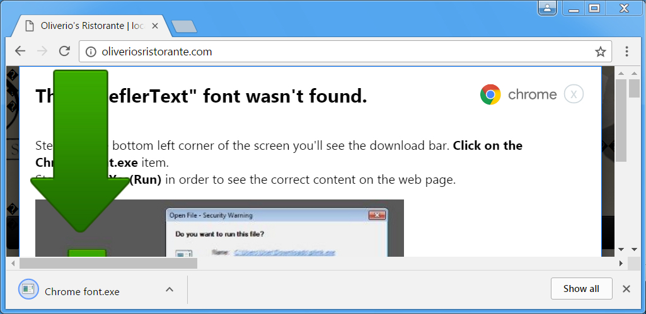Click the font wasn't found heading

tap(202, 97)
